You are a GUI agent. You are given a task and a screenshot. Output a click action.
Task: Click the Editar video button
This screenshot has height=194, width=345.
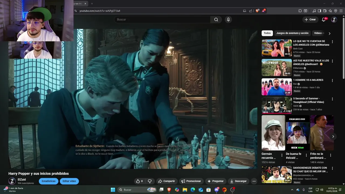[x=69, y=181]
